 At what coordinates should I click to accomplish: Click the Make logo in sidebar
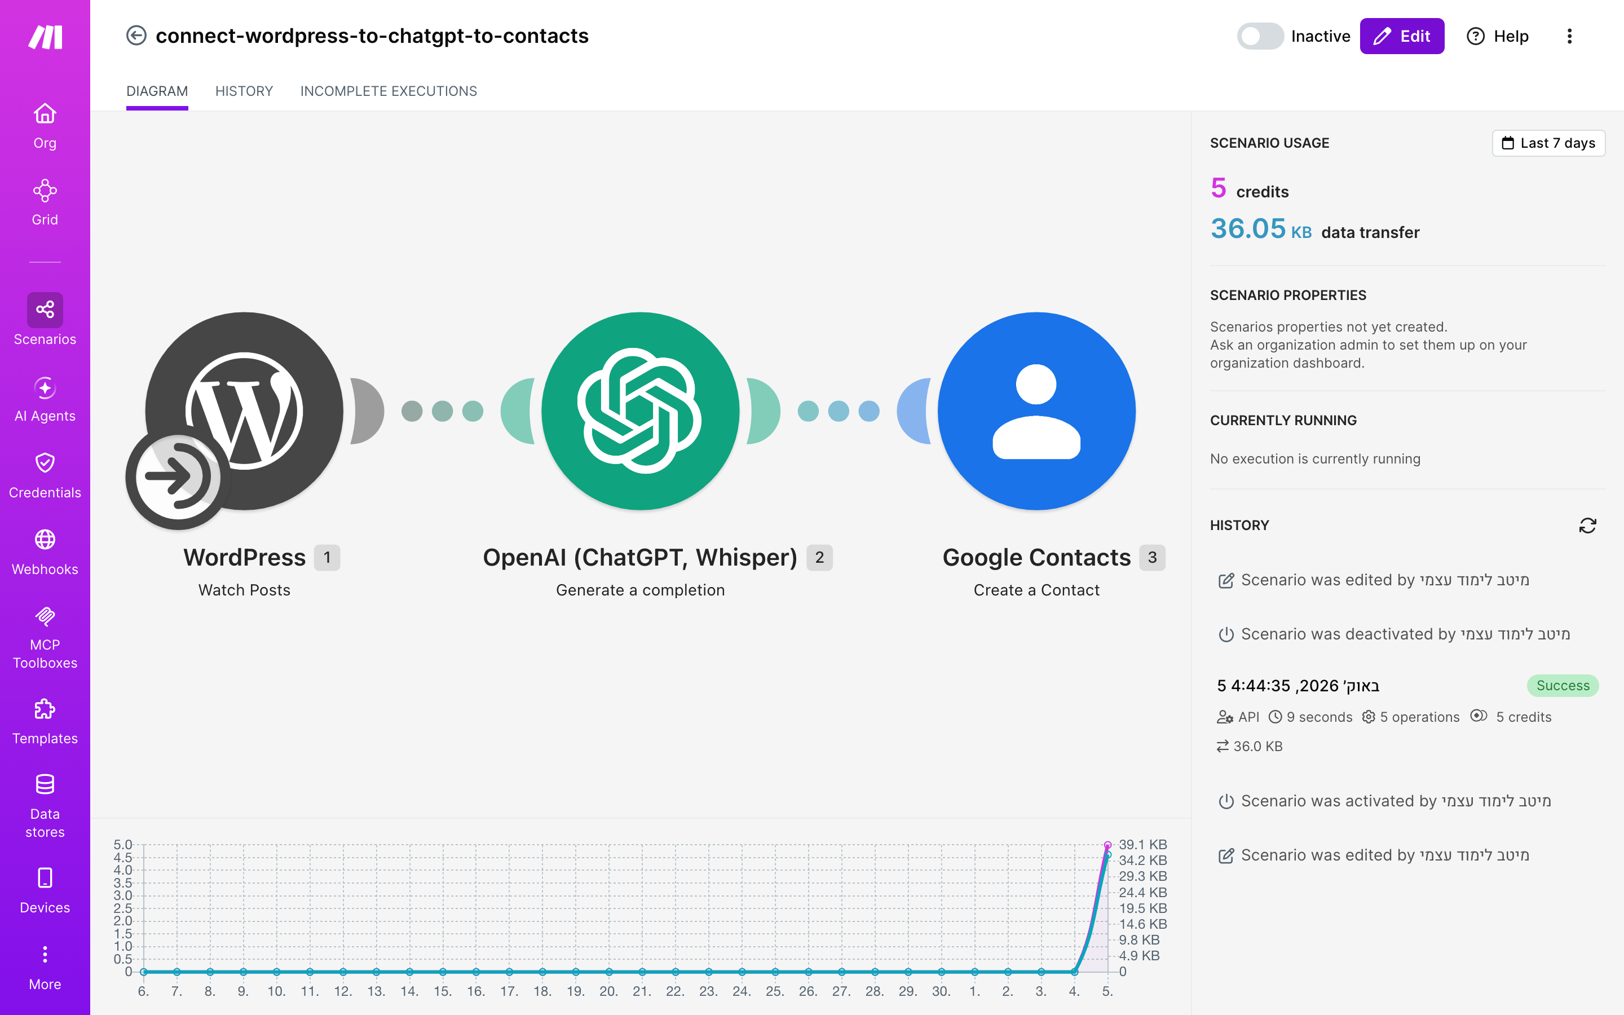[x=45, y=36]
